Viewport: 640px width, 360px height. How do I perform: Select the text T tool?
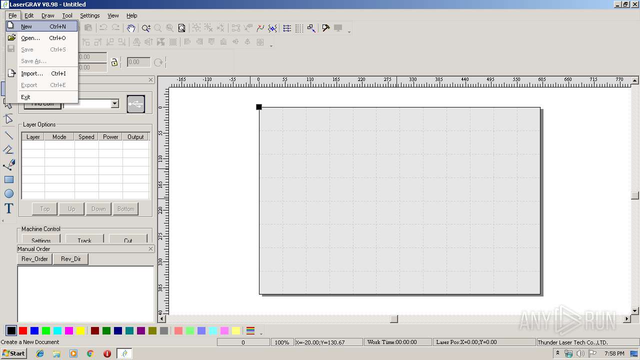tap(8, 208)
